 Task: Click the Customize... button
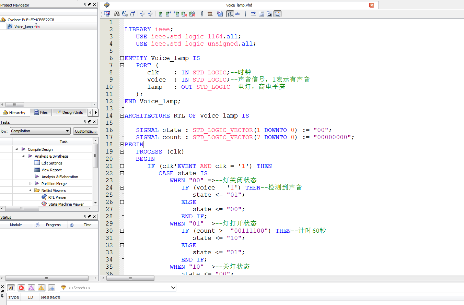click(x=85, y=131)
